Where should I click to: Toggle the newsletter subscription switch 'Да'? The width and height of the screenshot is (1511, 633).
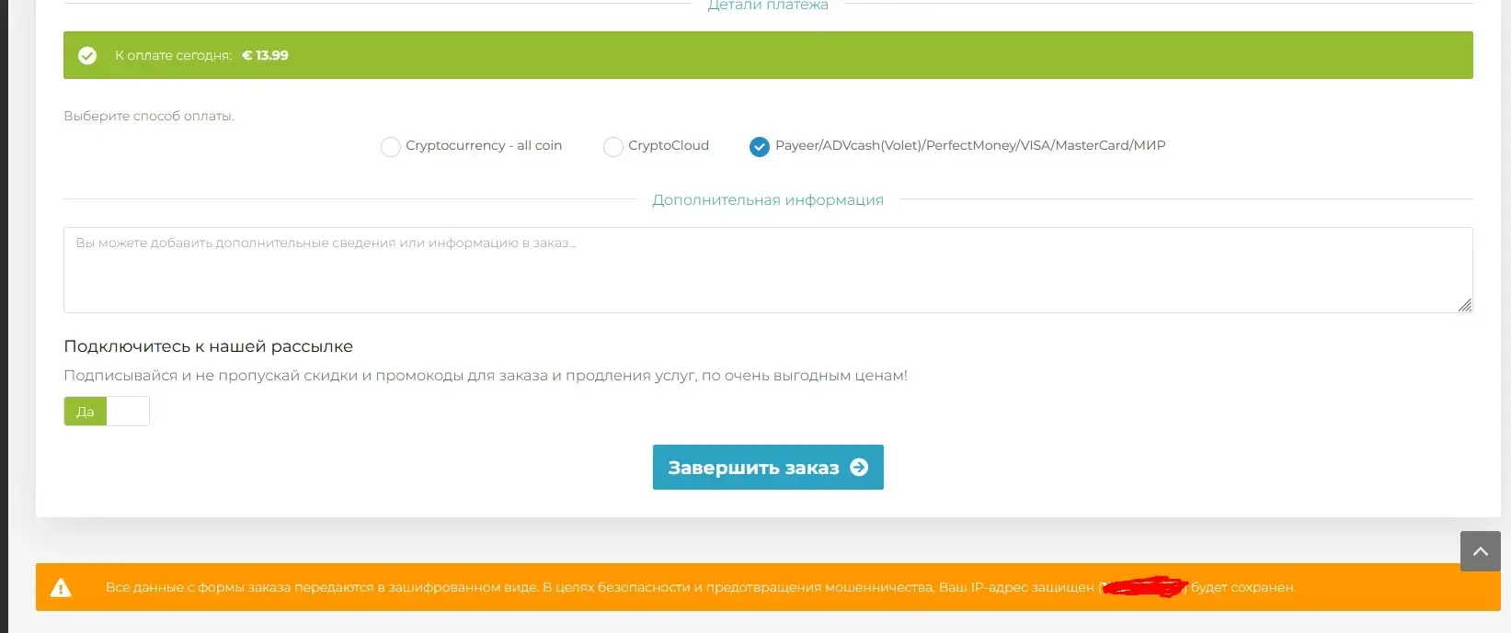click(x=107, y=412)
